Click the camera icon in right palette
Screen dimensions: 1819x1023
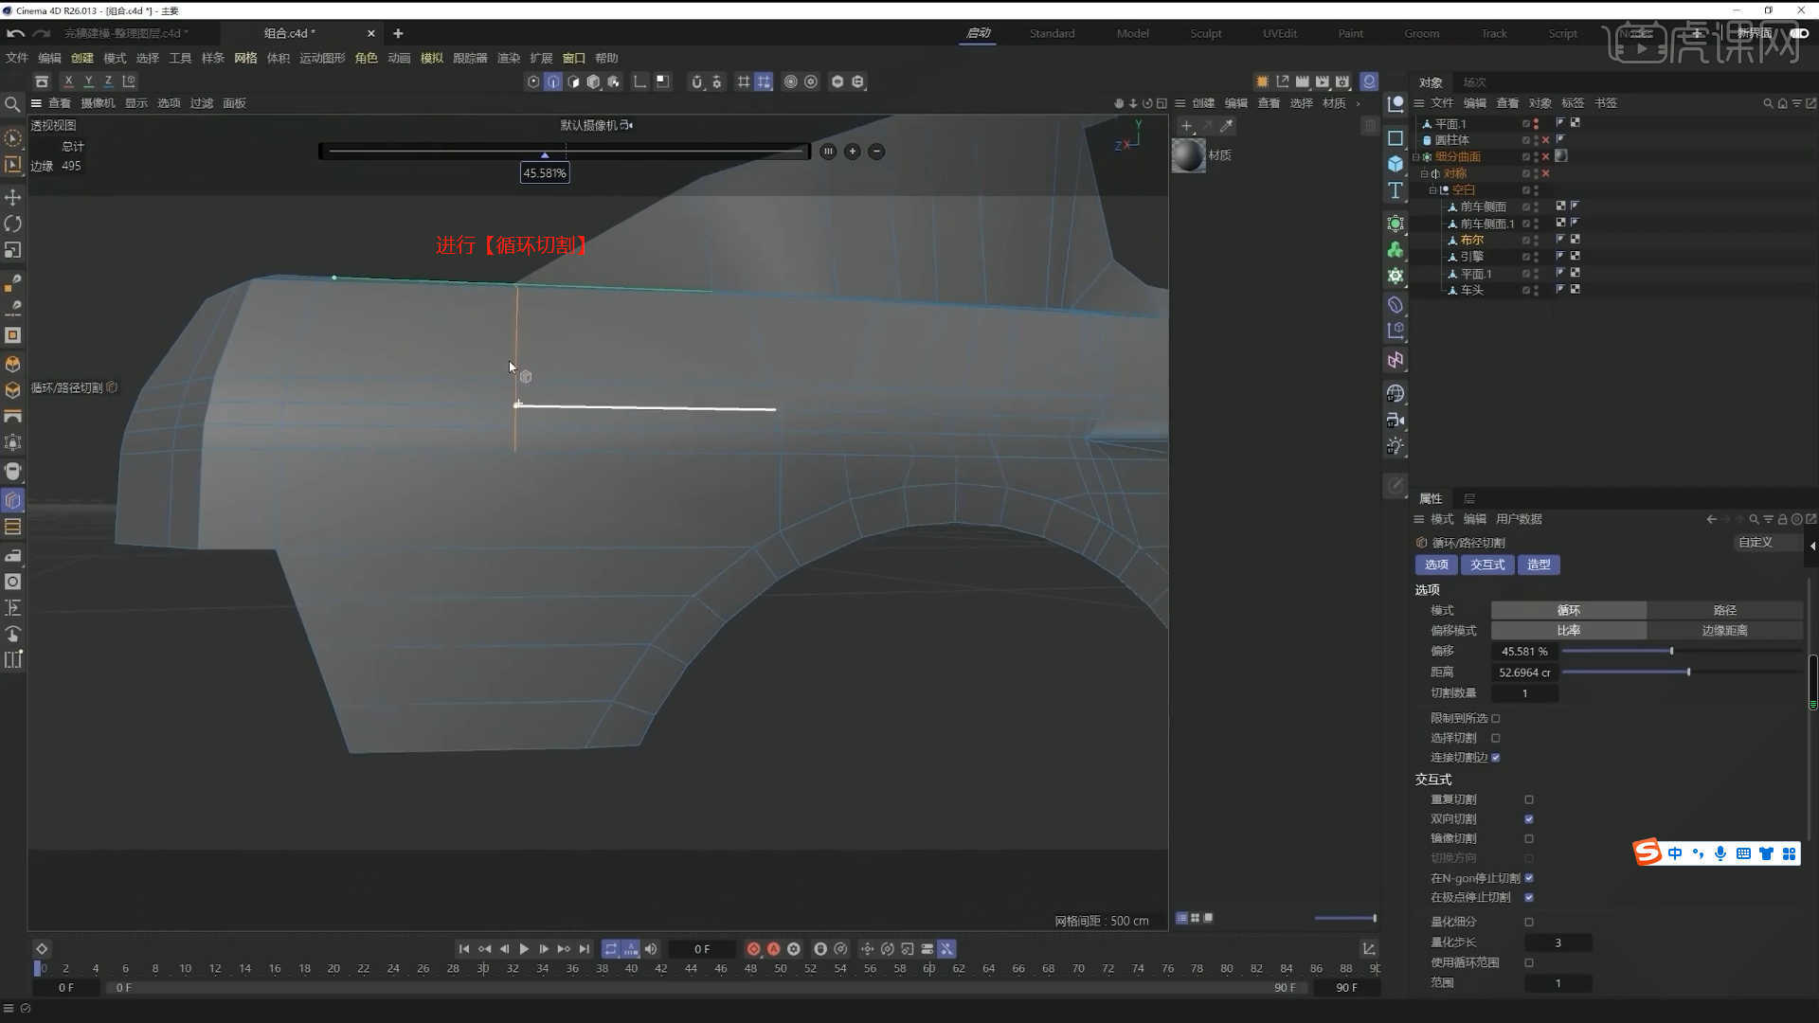[1396, 420]
